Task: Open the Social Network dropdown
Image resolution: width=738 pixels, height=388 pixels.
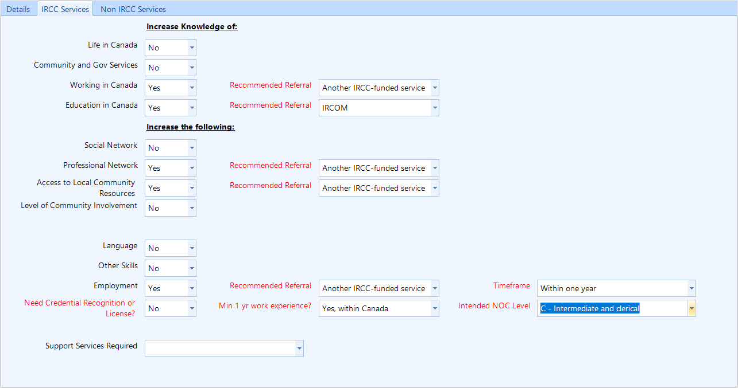Action: click(192, 148)
